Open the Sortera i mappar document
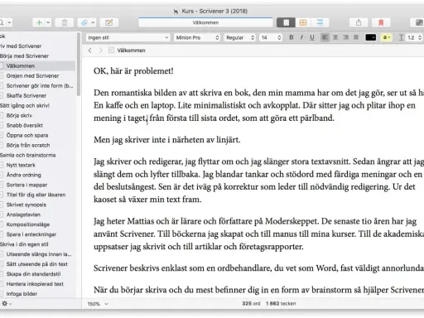The height and width of the screenshot is (318, 424). pos(26,185)
